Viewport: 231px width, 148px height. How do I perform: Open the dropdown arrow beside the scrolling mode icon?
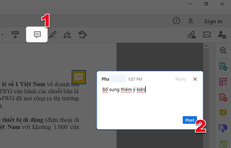[x=2, y=35]
